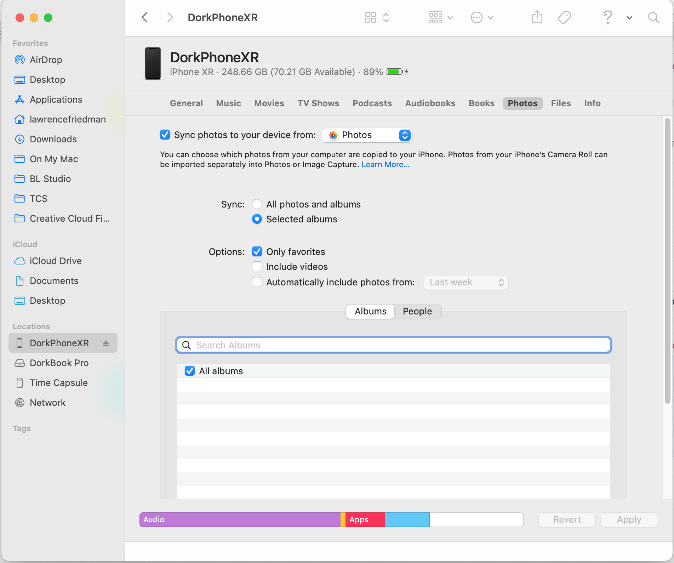This screenshot has width=674, height=563.
Task: Click the Network globe icon
Action: [x=20, y=403]
